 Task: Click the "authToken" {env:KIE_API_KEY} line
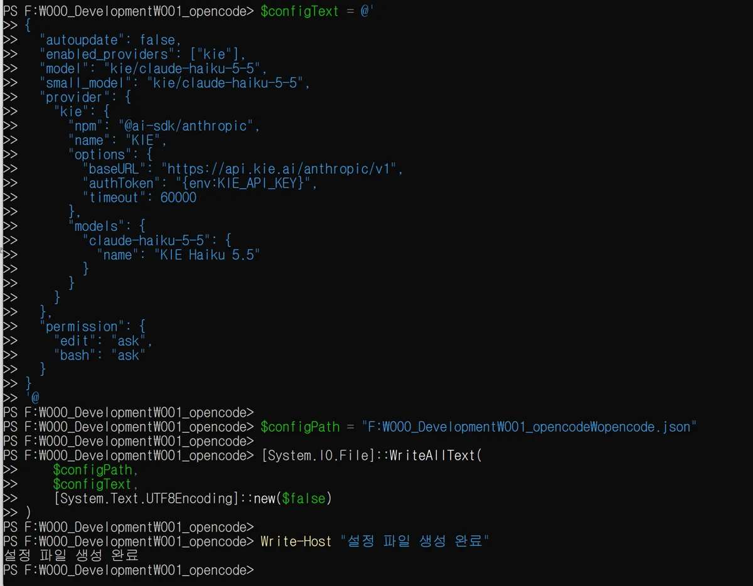point(200,183)
